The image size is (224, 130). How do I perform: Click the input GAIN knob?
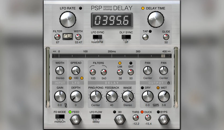click(x=60, y=96)
